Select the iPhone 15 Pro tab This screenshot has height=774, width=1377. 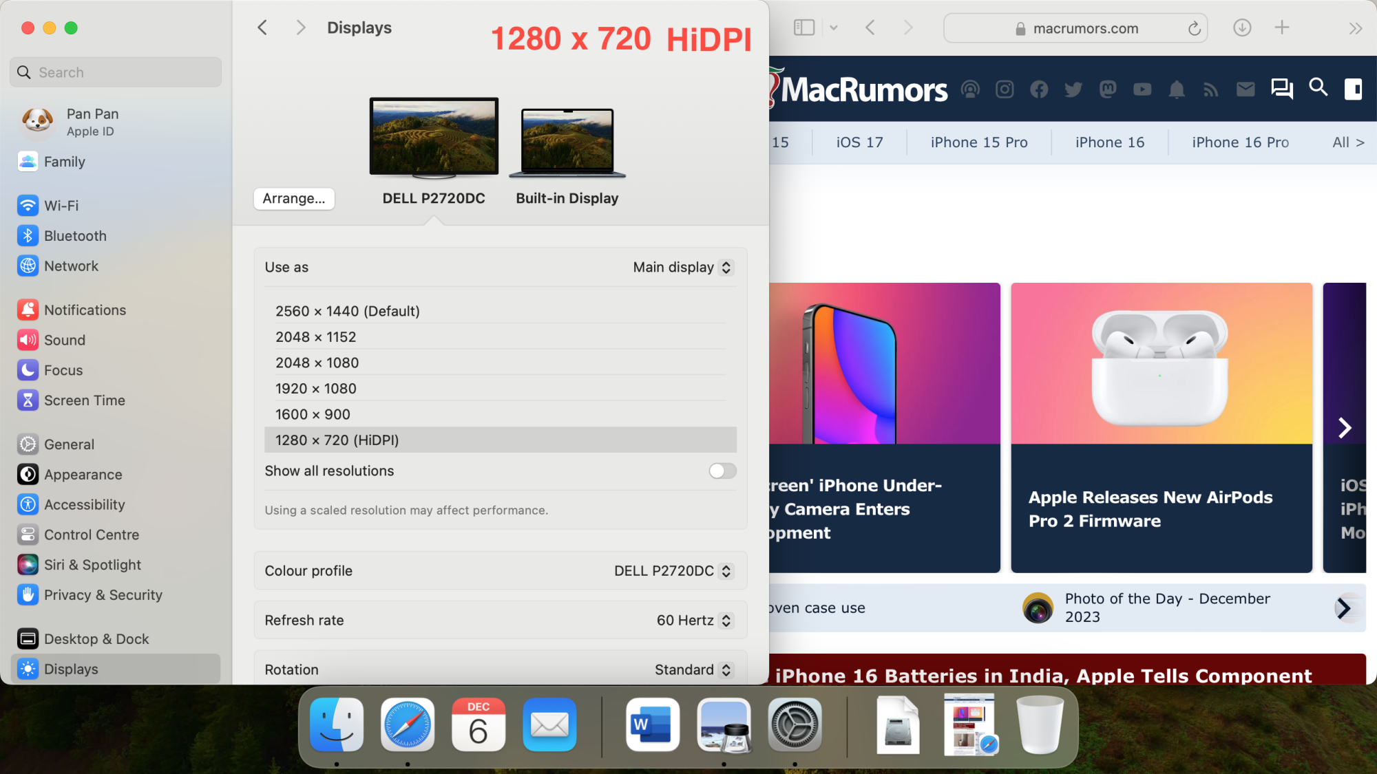tap(978, 142)
